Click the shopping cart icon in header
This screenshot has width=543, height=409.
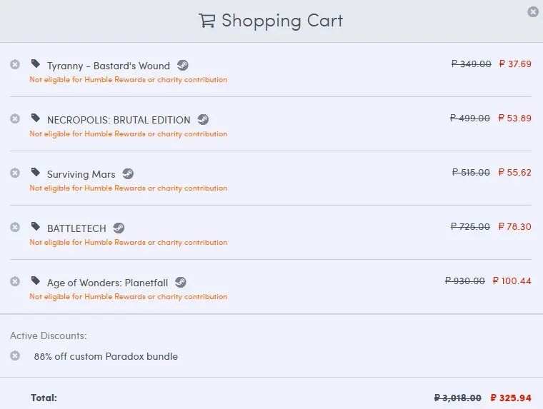(x=207, y=21)
